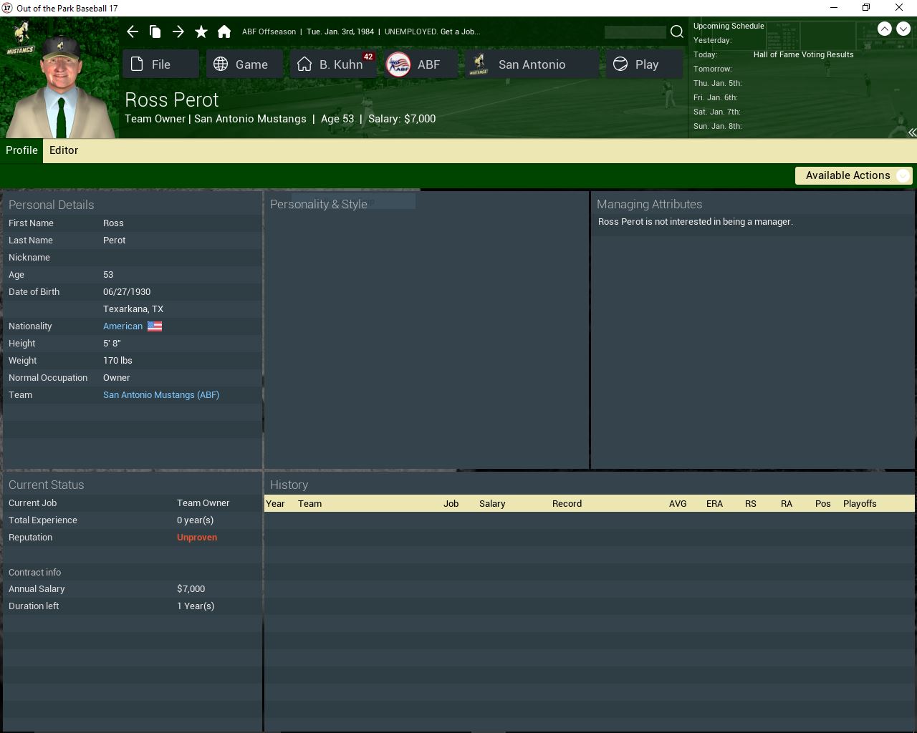Screen dimensions: 917x733
Task: Click the 1 Year(s) duration left value
Action: [x=196, y=606]
